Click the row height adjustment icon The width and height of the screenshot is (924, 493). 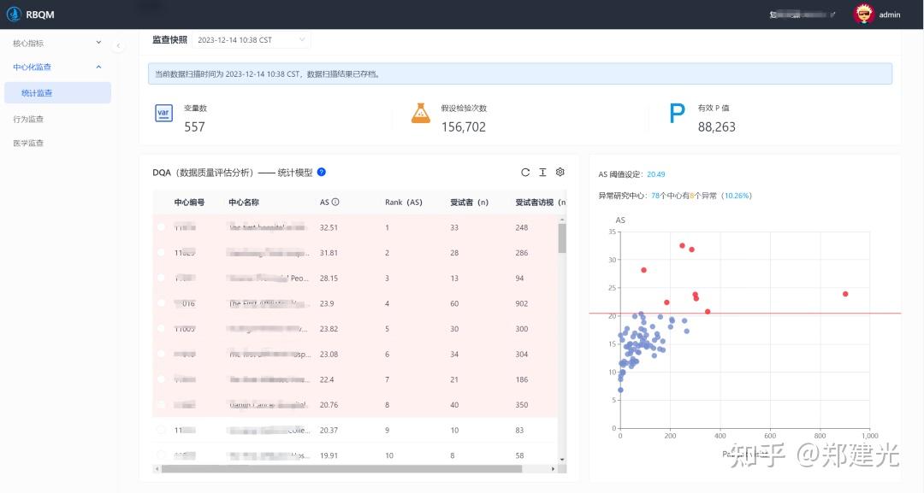[542, 173]
